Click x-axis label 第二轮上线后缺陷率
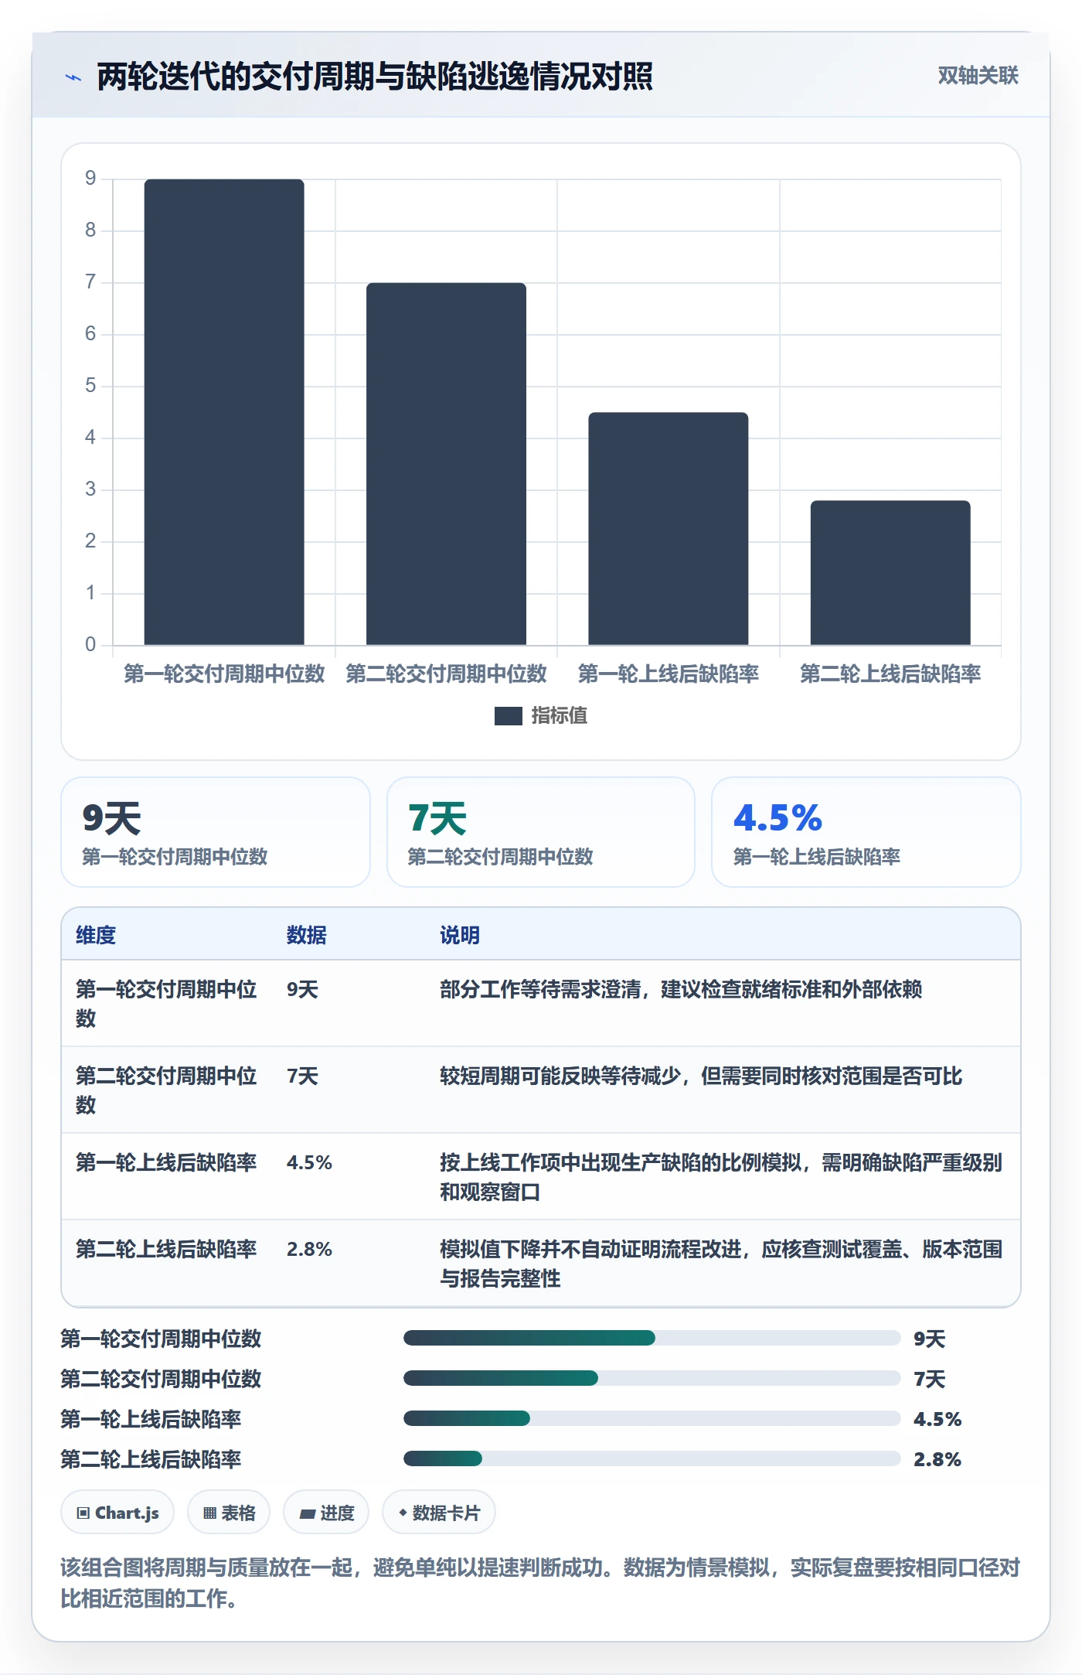 click(x=890, y=674)
